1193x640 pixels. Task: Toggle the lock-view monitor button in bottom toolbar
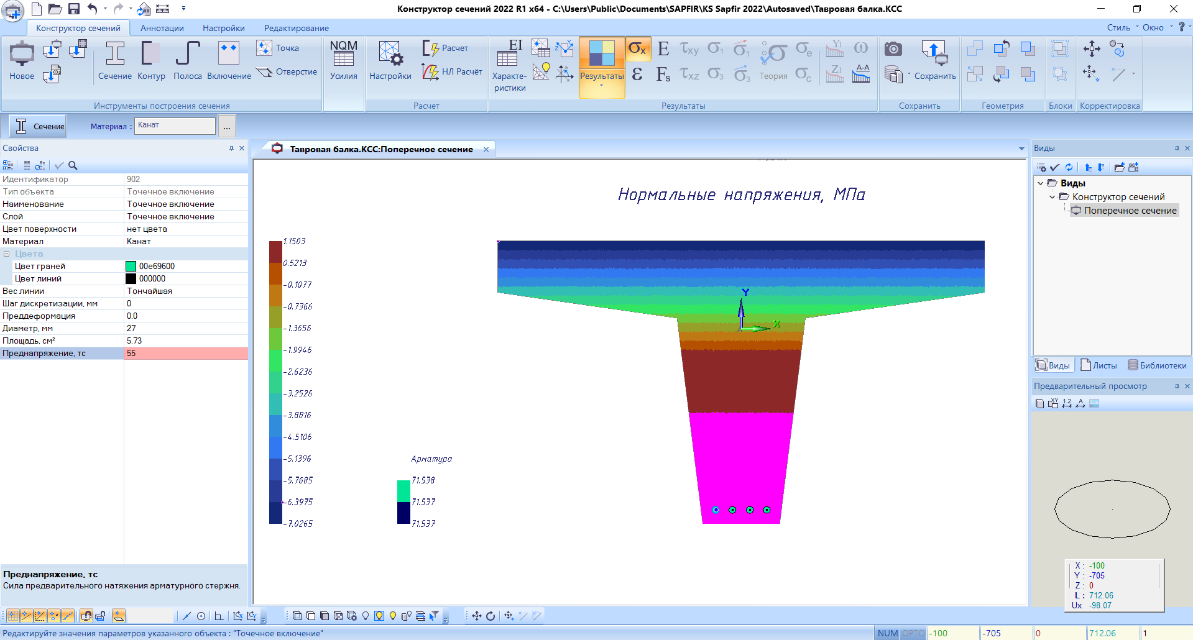point(86,616)
